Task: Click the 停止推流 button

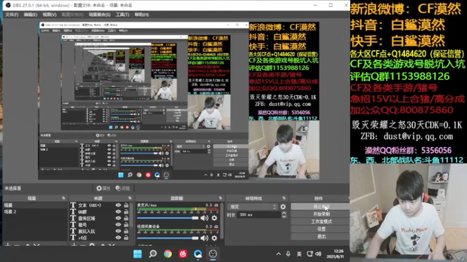Action: pos(320,207)
